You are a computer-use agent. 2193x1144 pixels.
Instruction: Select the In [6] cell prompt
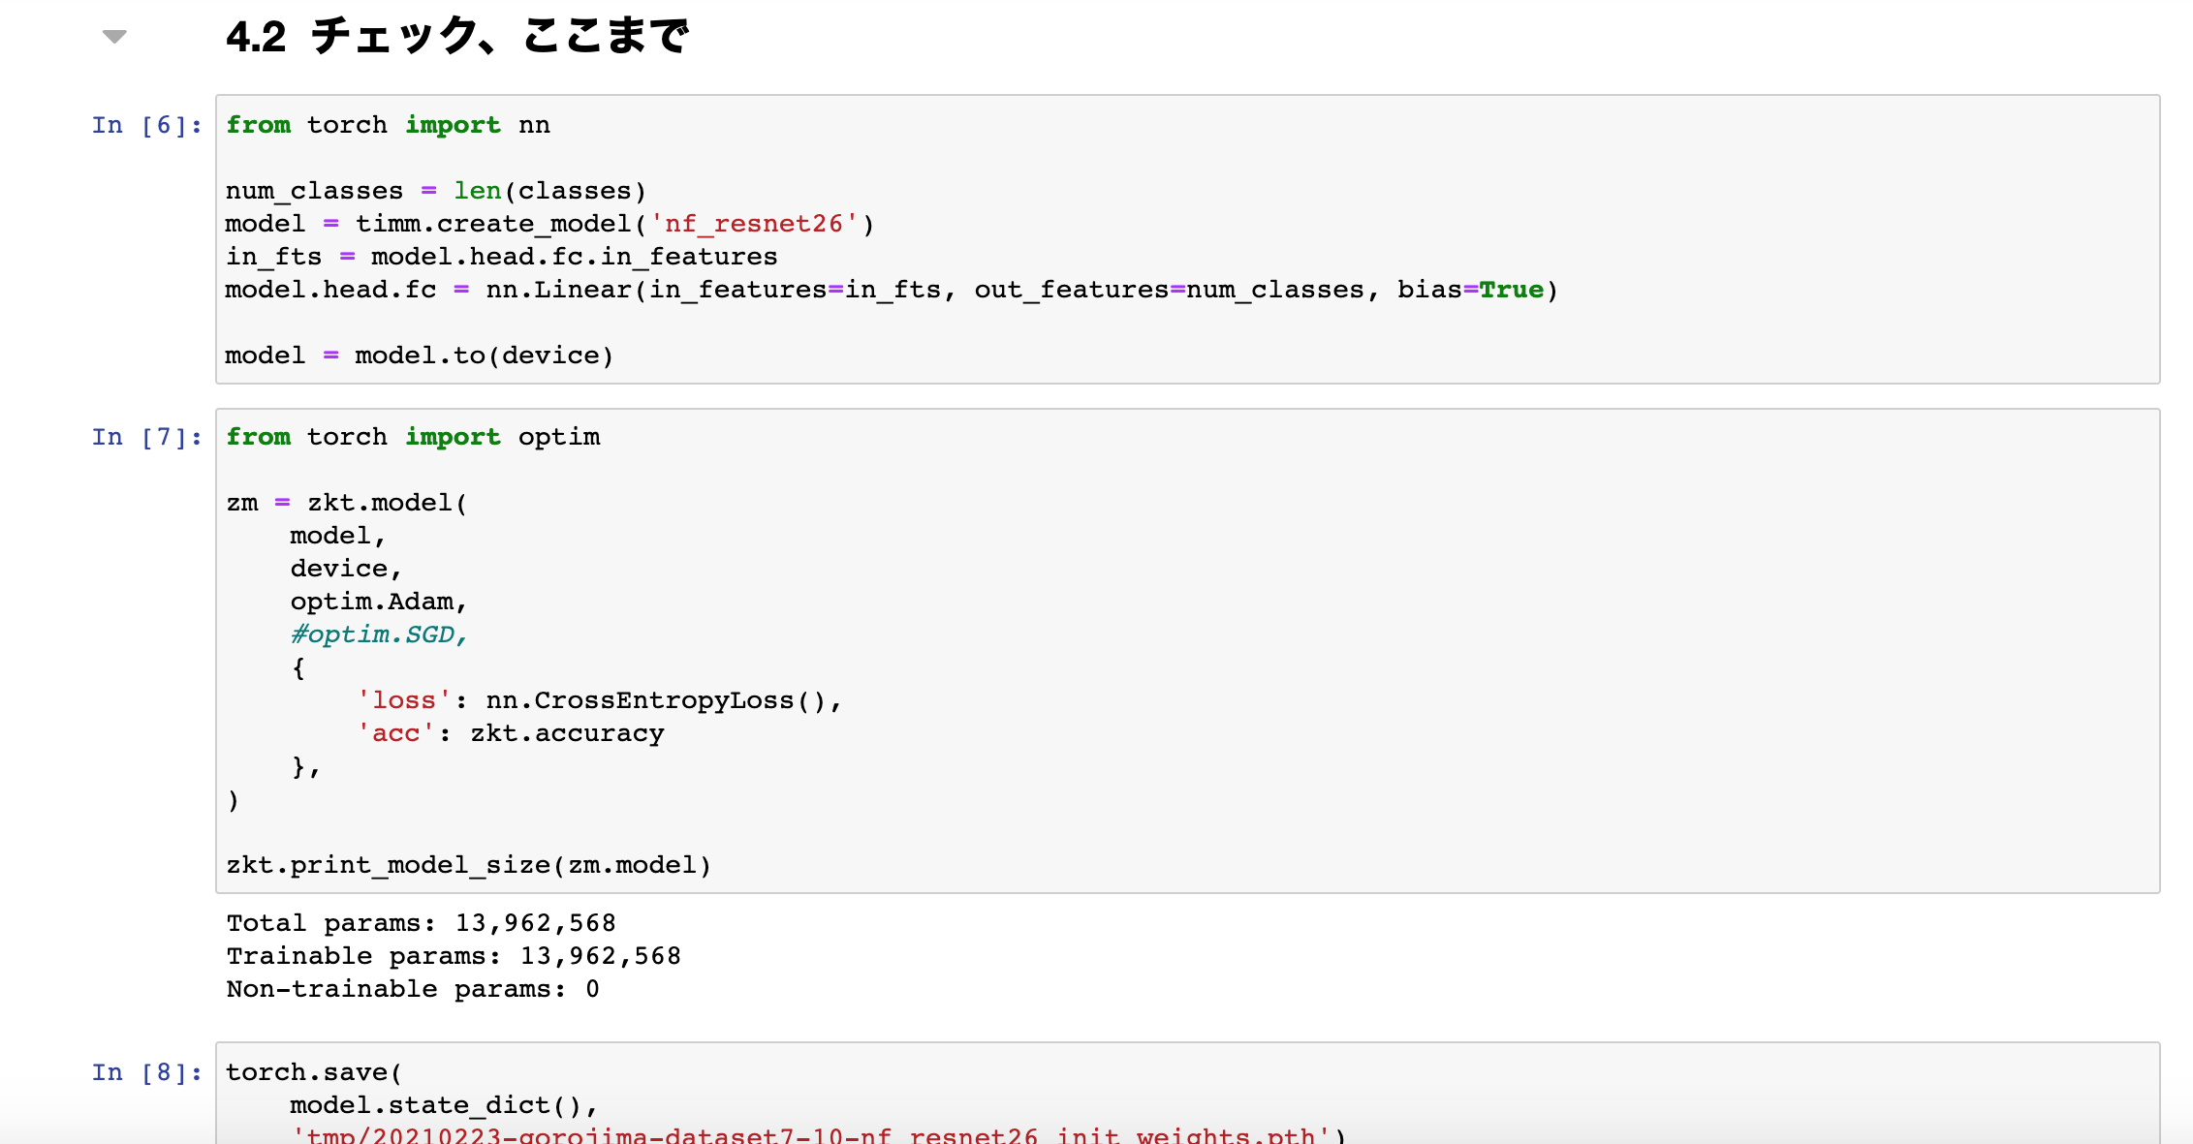click(147, 125)
